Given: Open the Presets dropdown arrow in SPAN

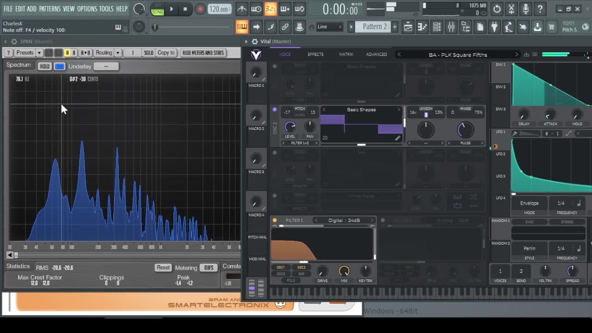Looking at the screenshot, I should (x=39, y=53).
